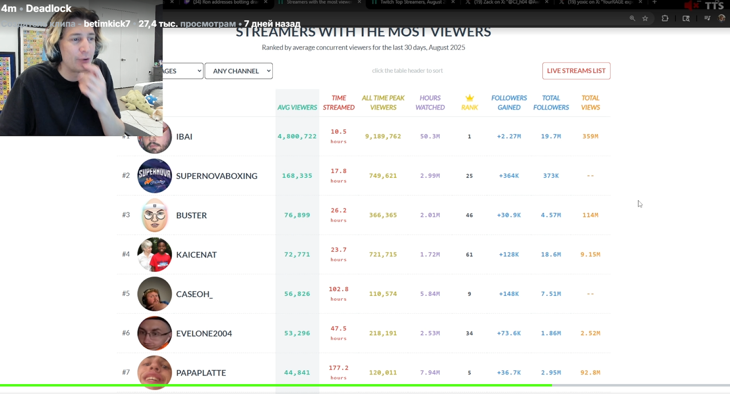Select EVELONE2004's 218,191 peak viewers cell
This screenshot has height=394, width=730.
click(383, 333)
